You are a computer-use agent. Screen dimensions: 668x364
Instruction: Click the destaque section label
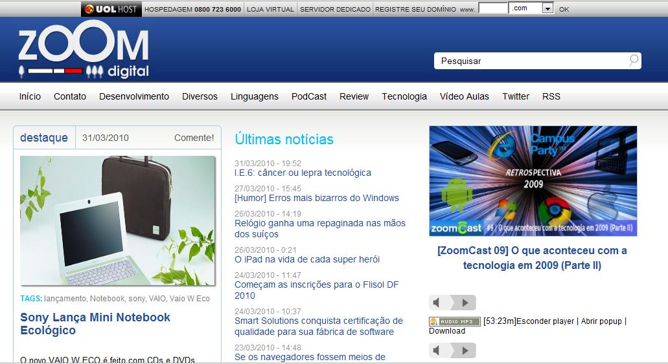[44, 137]
